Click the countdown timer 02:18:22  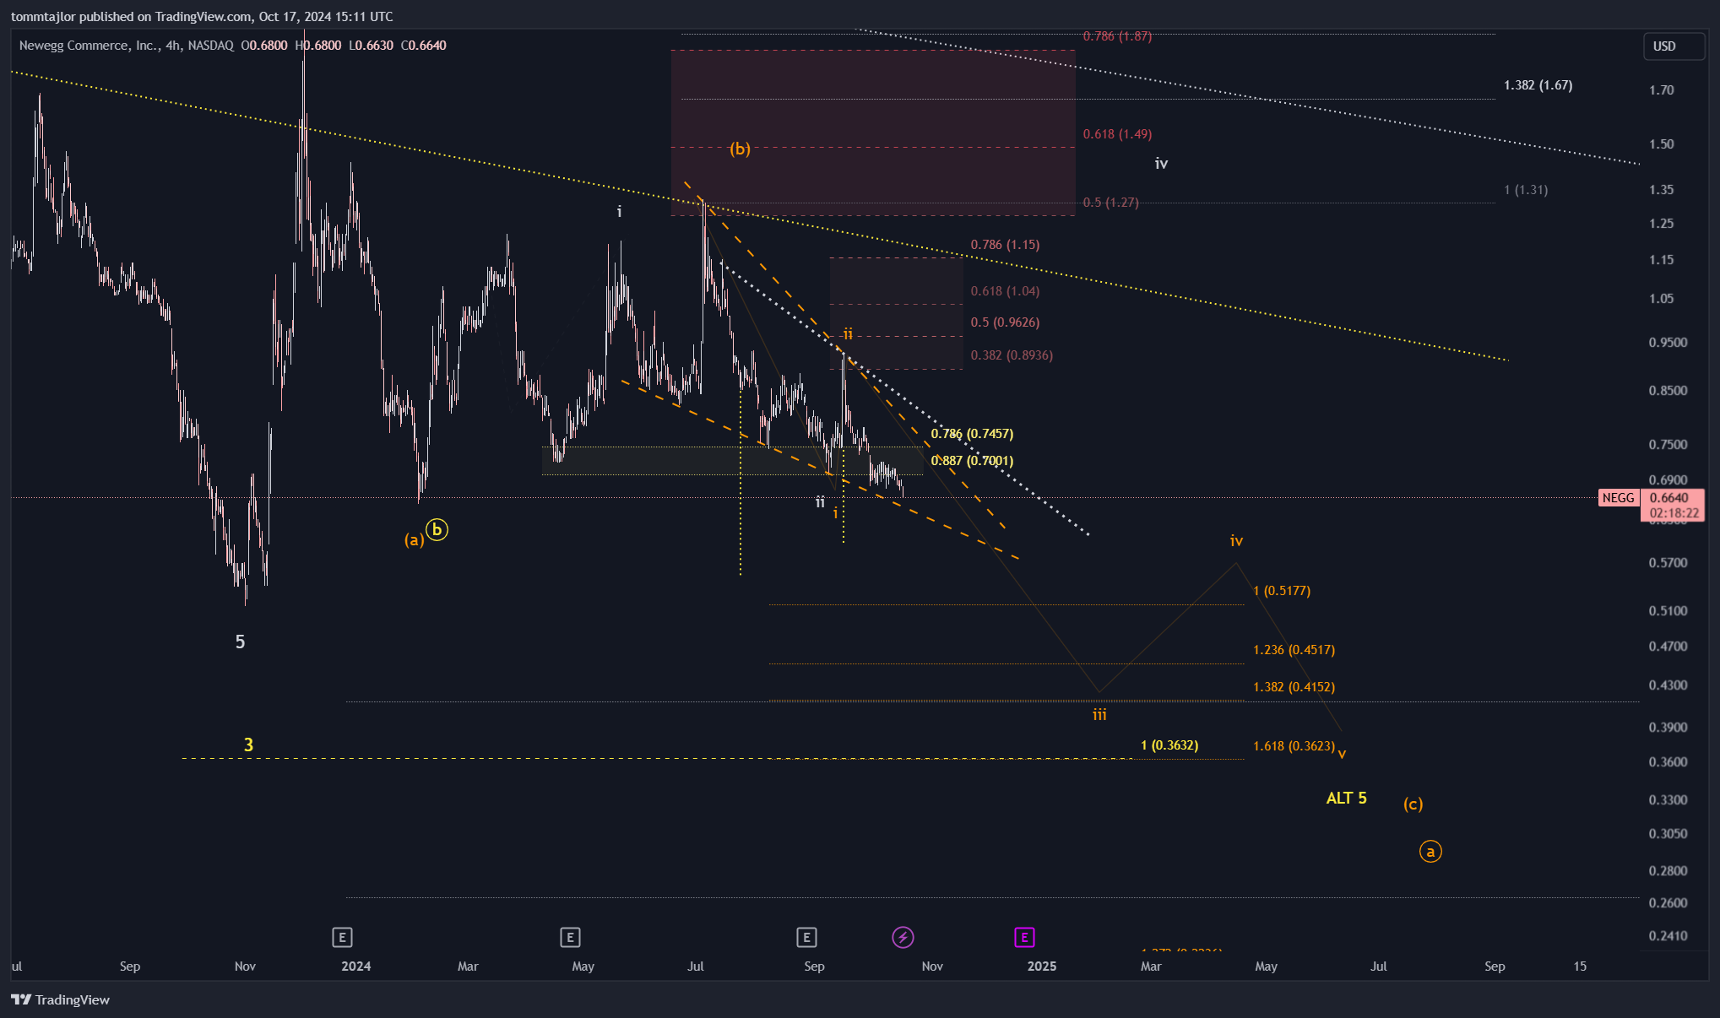pyautogui.click(x=1674, y=513)
